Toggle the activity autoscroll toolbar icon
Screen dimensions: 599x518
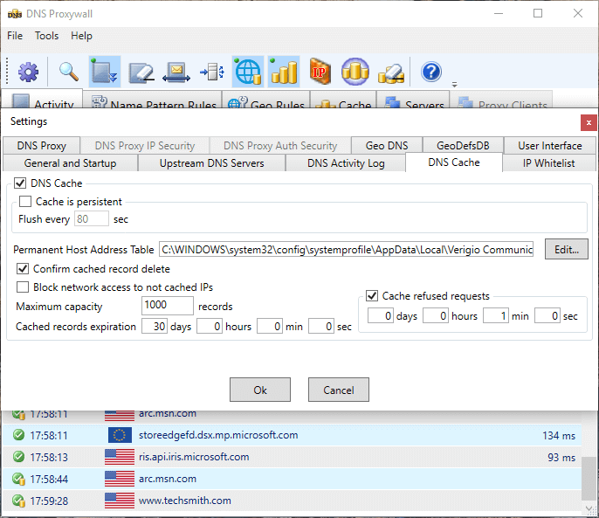point(105,72)
